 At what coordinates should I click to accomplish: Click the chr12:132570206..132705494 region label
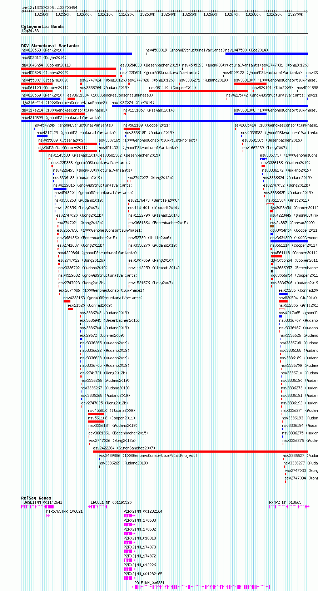coord(49,8)
